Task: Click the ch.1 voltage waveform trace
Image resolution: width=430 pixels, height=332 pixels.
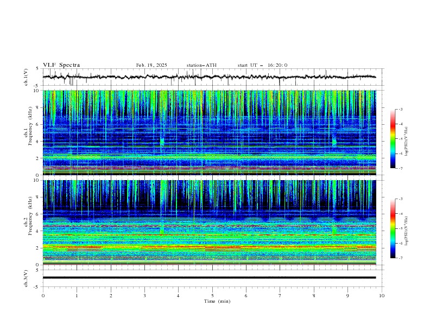Action: click(x=209, y=77)
